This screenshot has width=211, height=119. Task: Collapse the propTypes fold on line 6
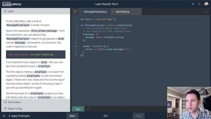point(79,34)
